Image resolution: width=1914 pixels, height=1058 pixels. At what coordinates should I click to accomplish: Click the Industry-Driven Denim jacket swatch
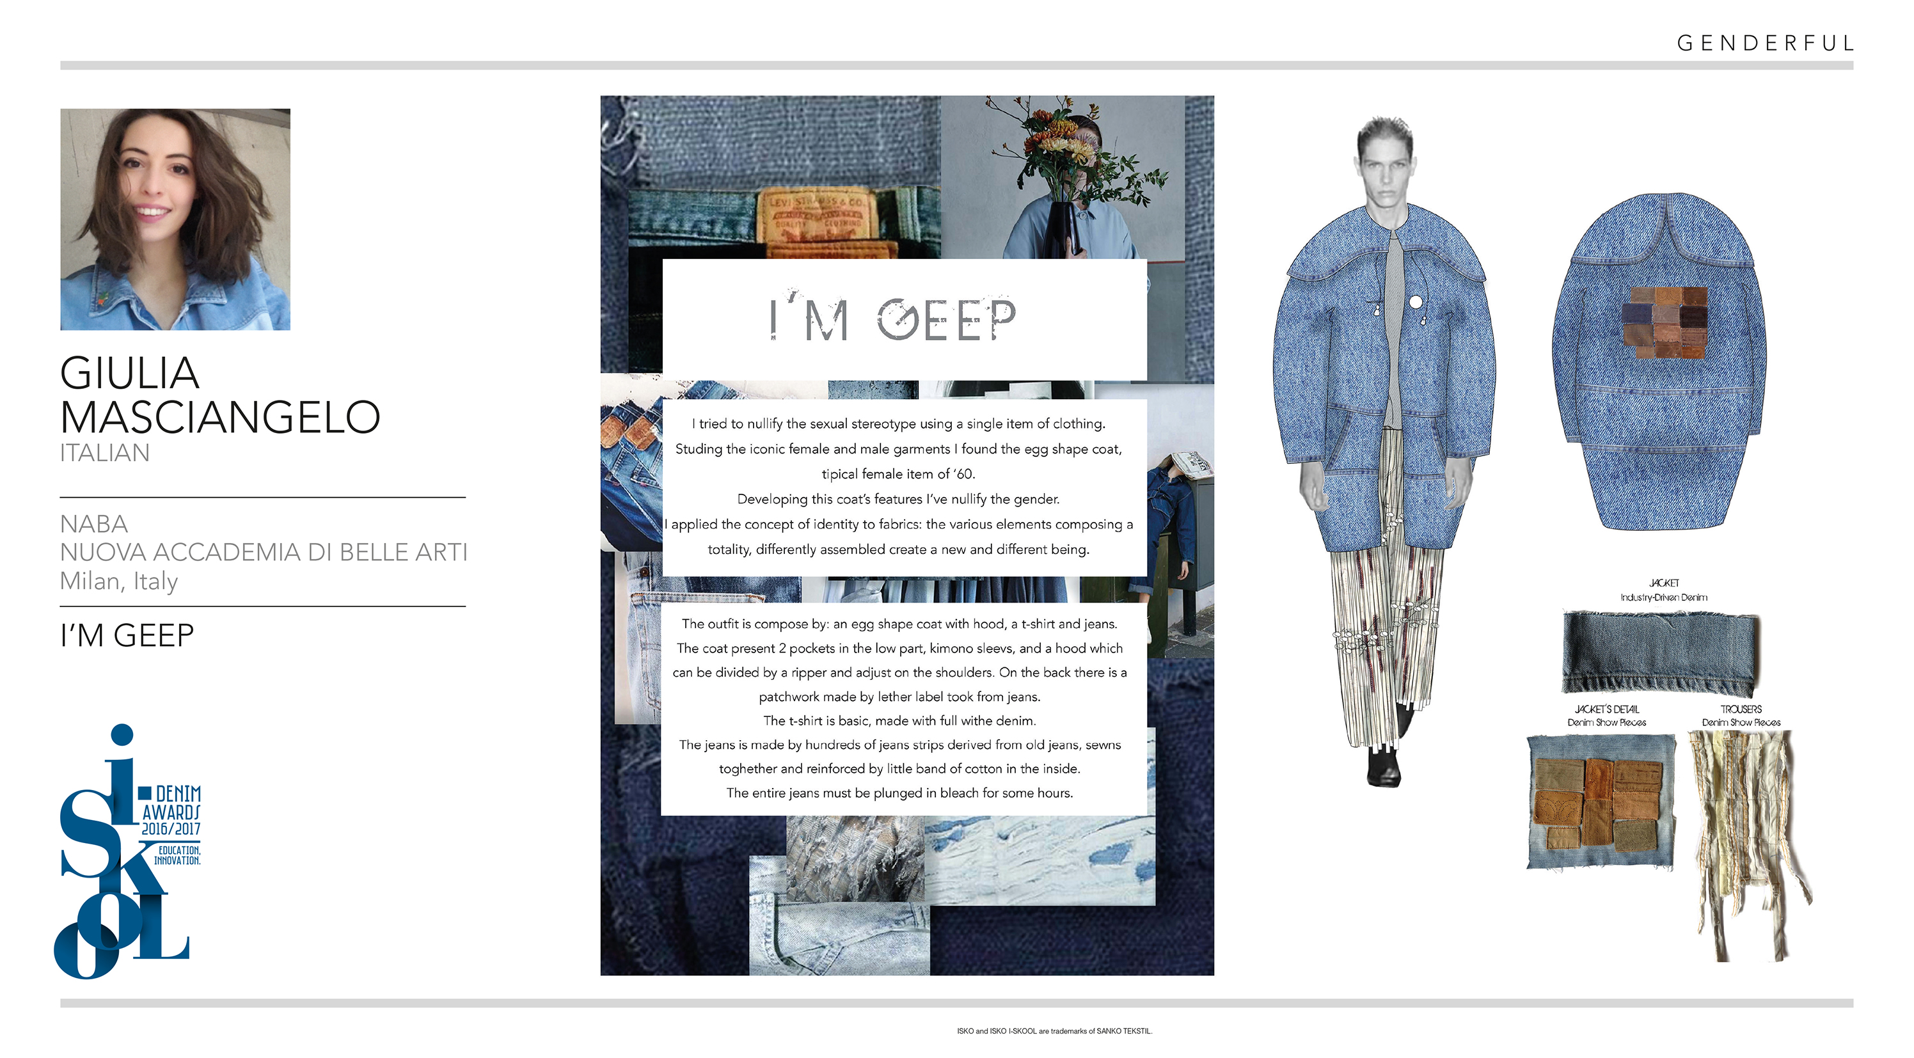[1661, 652]
